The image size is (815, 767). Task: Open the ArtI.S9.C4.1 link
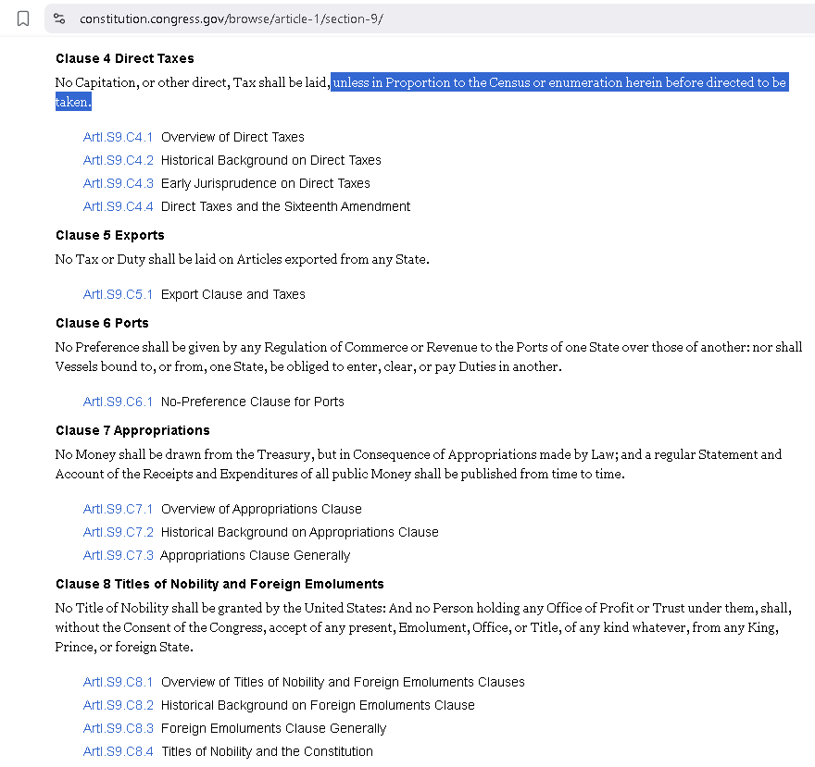(118, 137)
